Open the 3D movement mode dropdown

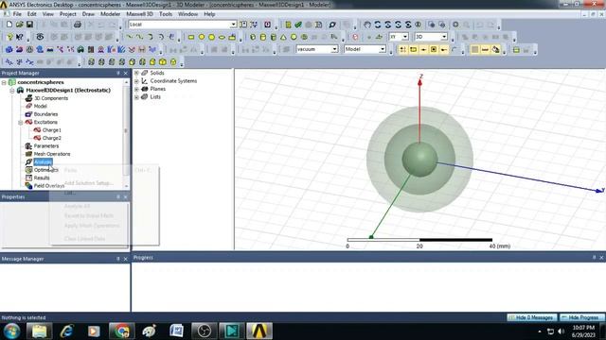(444, 37)
